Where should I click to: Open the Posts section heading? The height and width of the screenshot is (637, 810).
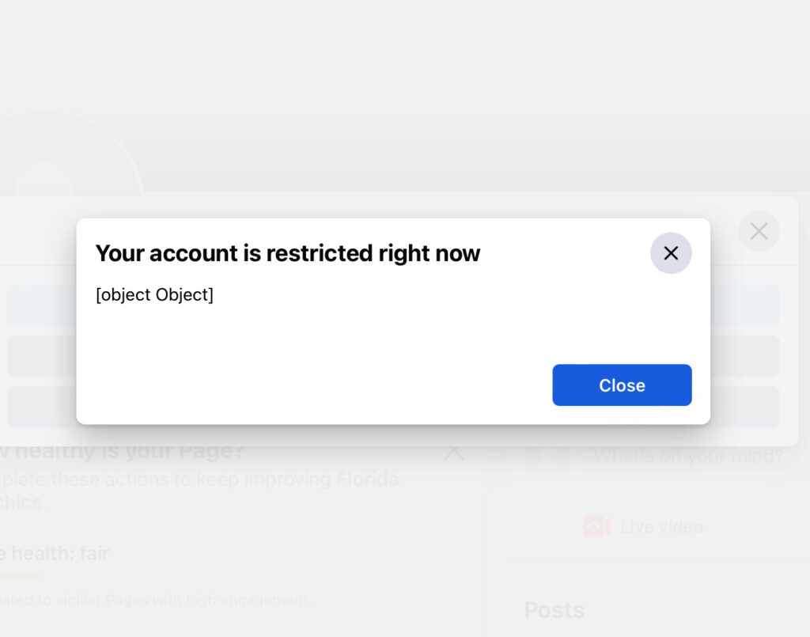[555, 610]
